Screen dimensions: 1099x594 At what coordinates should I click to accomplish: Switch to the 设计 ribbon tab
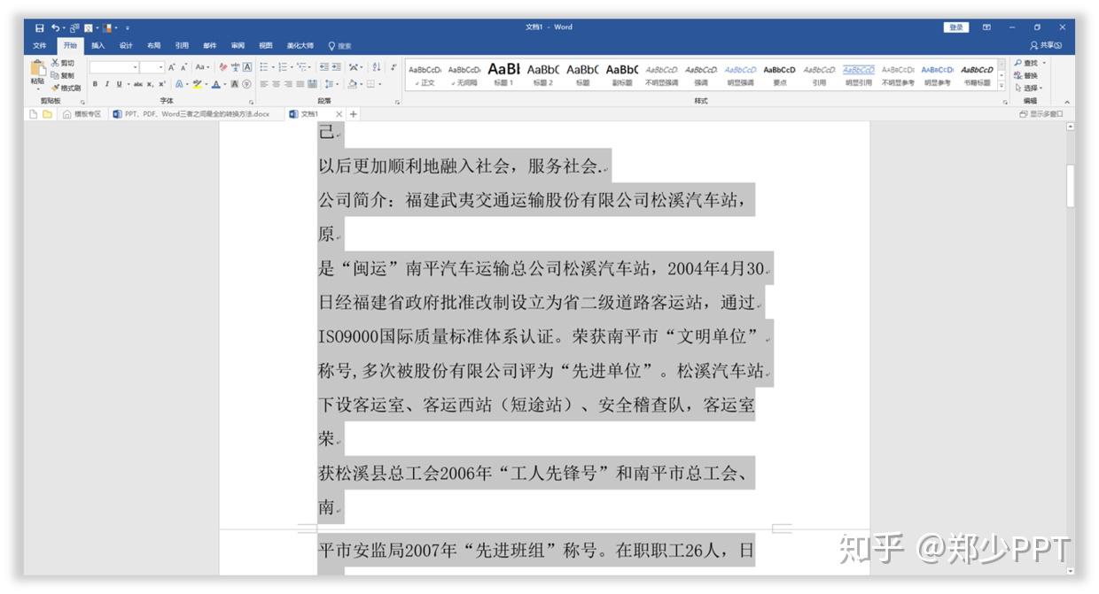pos(126,45)
